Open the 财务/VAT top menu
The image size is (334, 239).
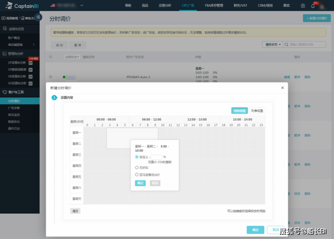[240, 5]
